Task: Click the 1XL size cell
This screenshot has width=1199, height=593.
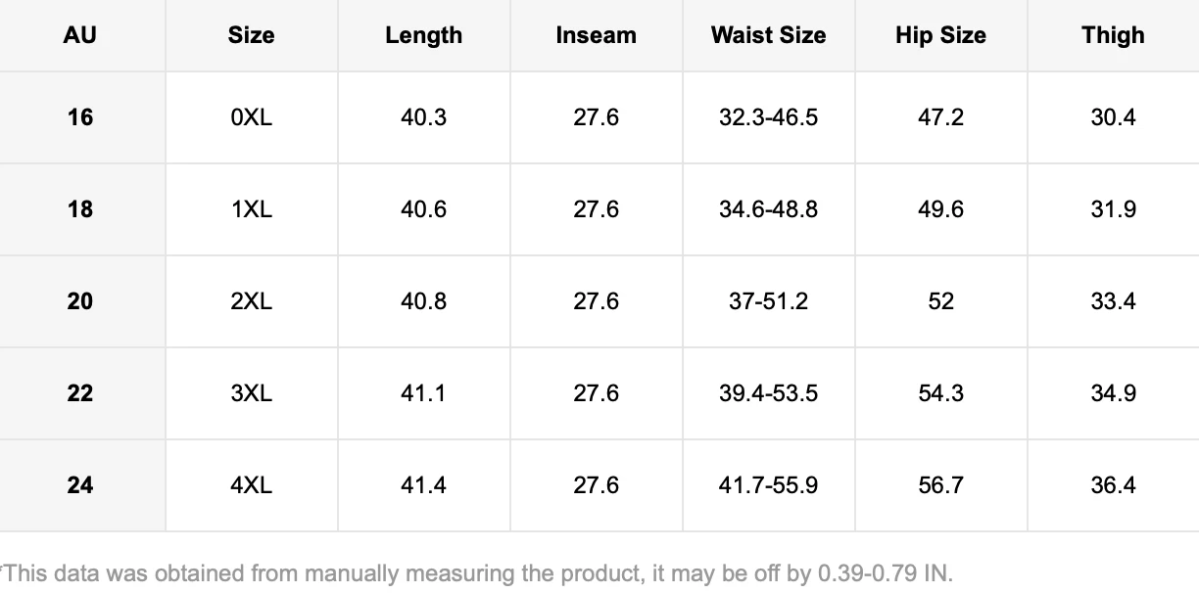Action: tap(252, 209)
